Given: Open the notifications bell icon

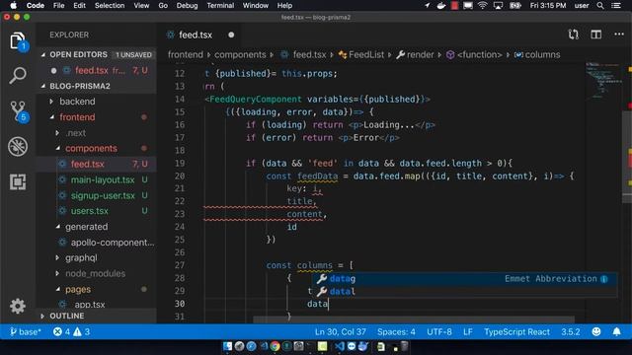Looking at the screenshot, I should [x=616, y=332].
